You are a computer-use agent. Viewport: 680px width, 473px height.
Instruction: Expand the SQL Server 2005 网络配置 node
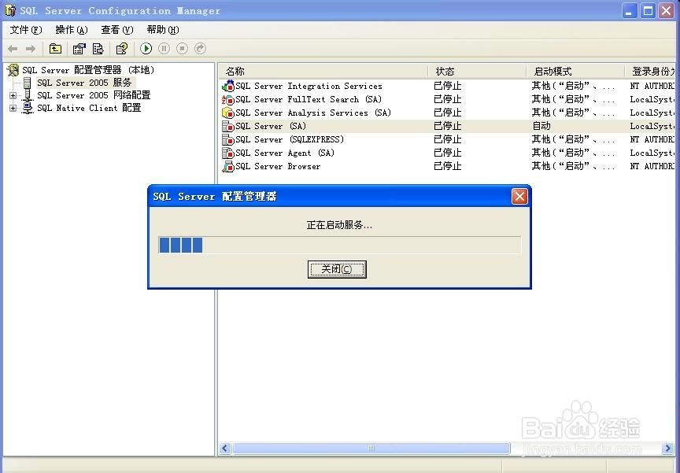[13, 95]
